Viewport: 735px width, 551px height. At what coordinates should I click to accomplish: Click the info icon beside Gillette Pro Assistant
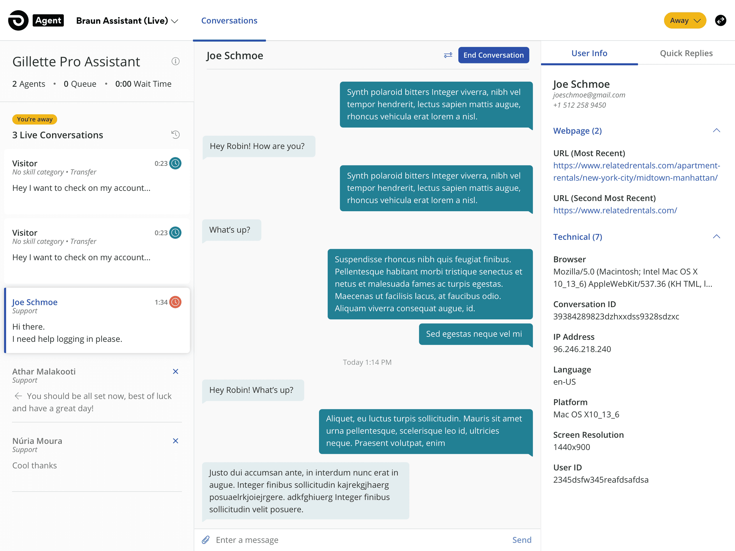176,61
